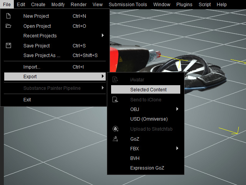Click the New Project document icon
246x185 pixels.
pos(8,16)
